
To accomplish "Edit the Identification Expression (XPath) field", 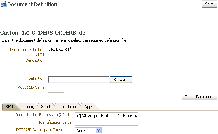I will [106, 115].
